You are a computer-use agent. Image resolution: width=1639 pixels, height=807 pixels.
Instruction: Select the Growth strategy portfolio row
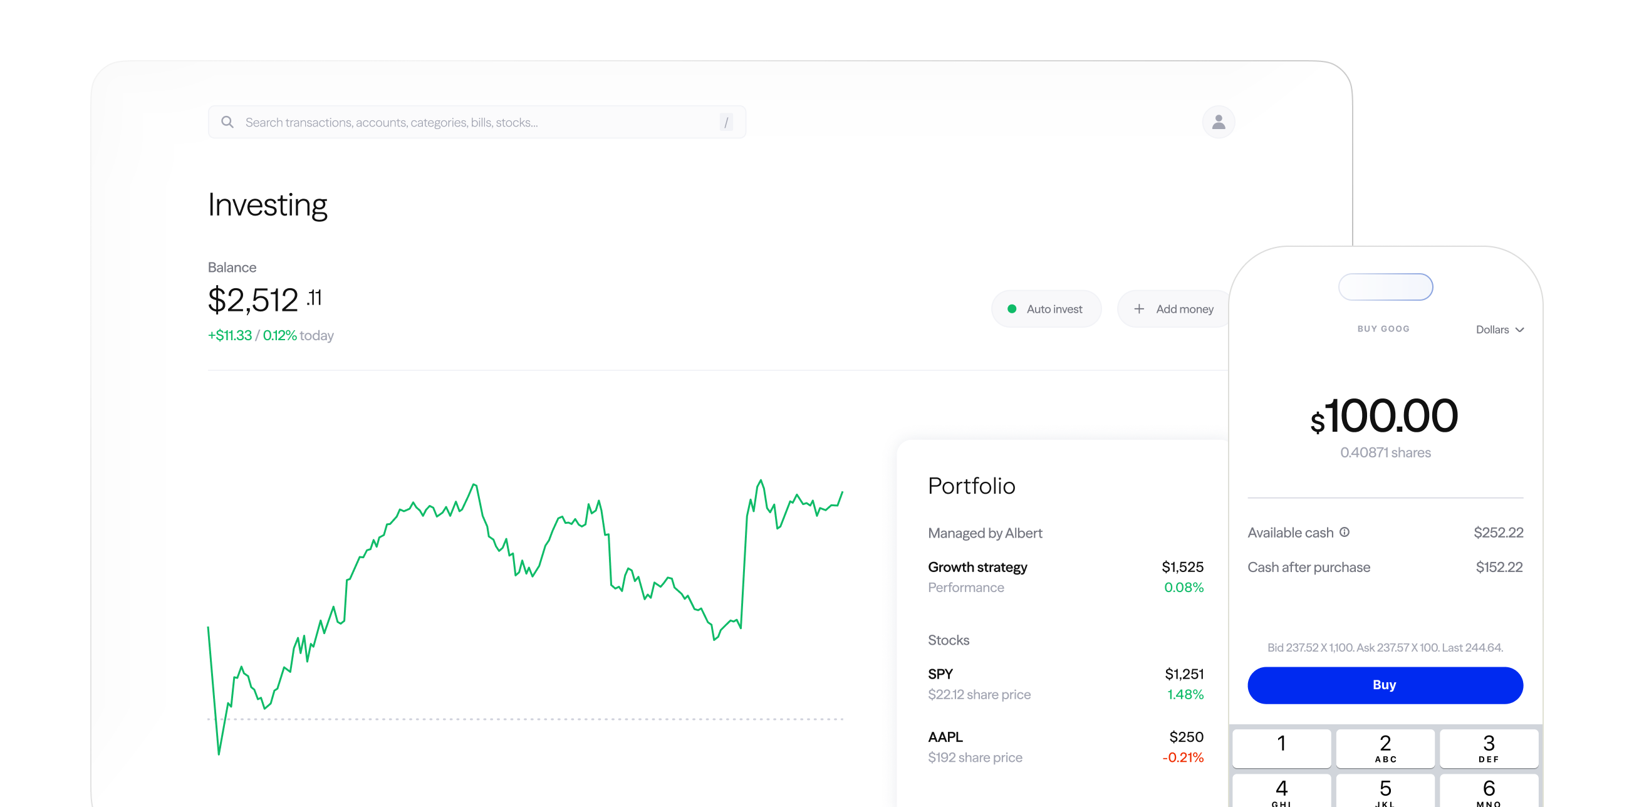(x=1065, y=576)
